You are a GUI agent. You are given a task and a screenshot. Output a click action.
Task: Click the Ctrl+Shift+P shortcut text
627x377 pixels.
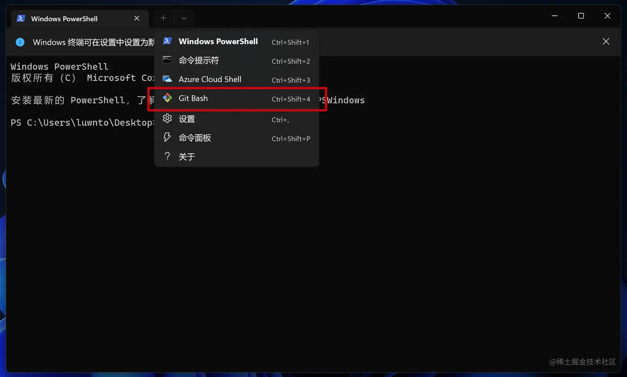291,139
